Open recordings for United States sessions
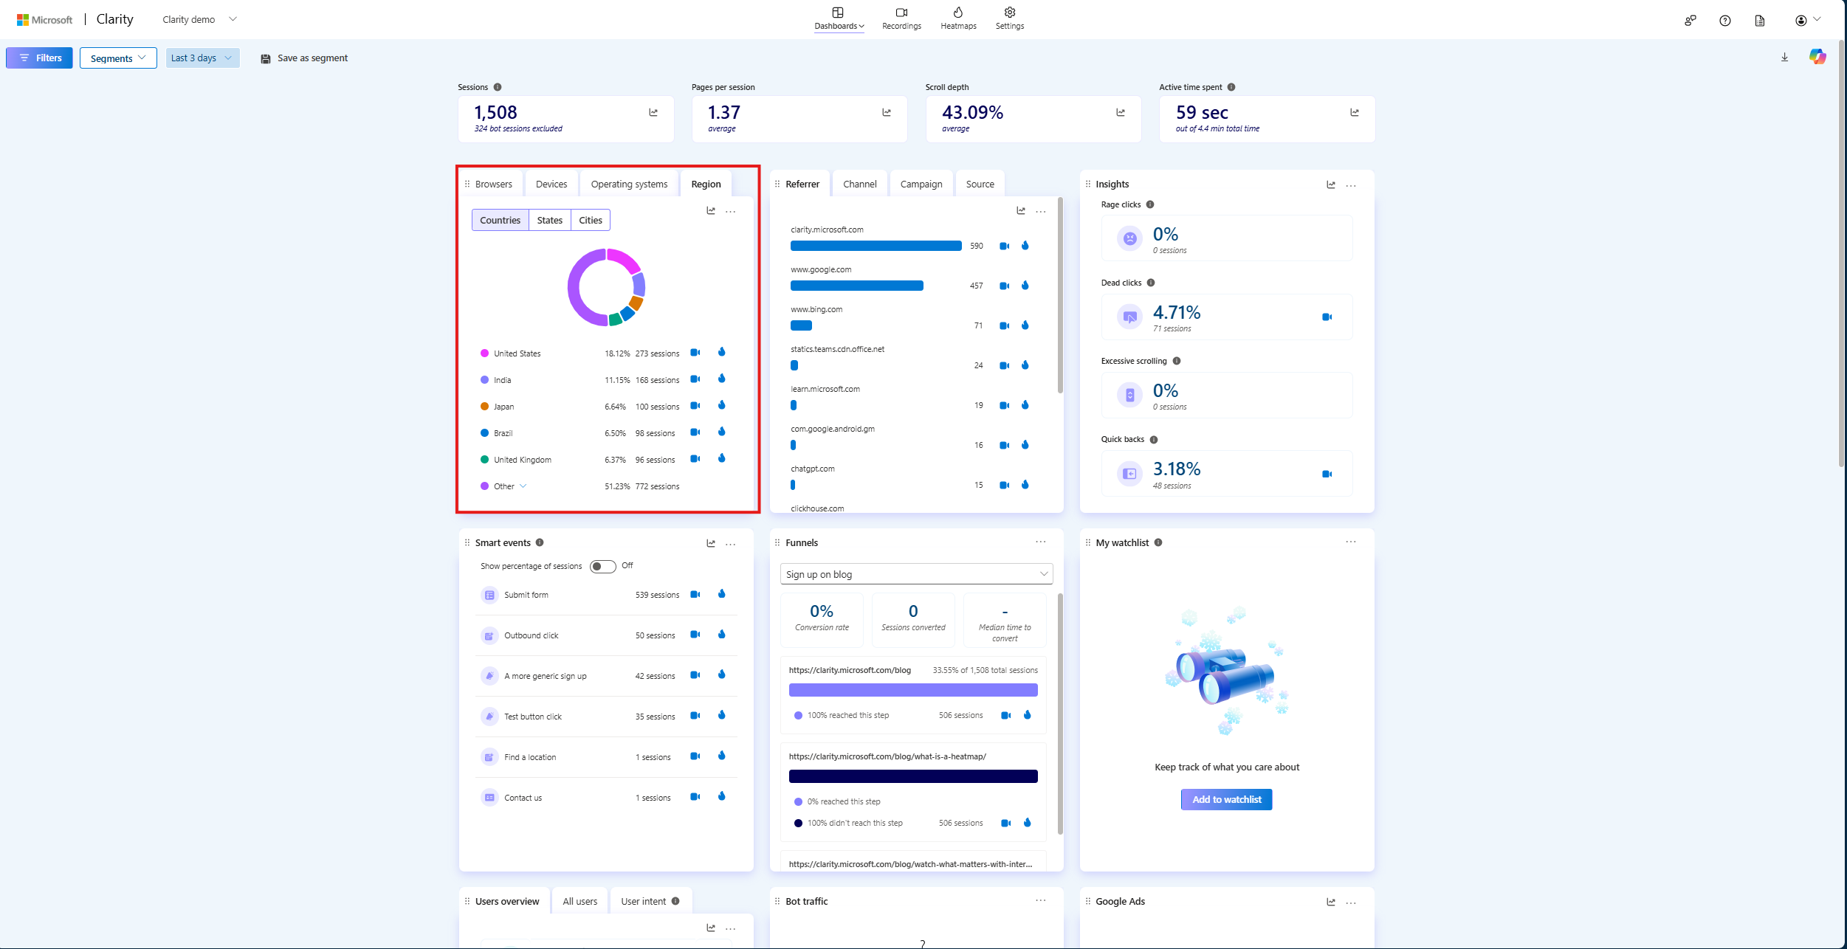Screen dimensions: 1847x949 pyautogui.click(x=695, y=353)
